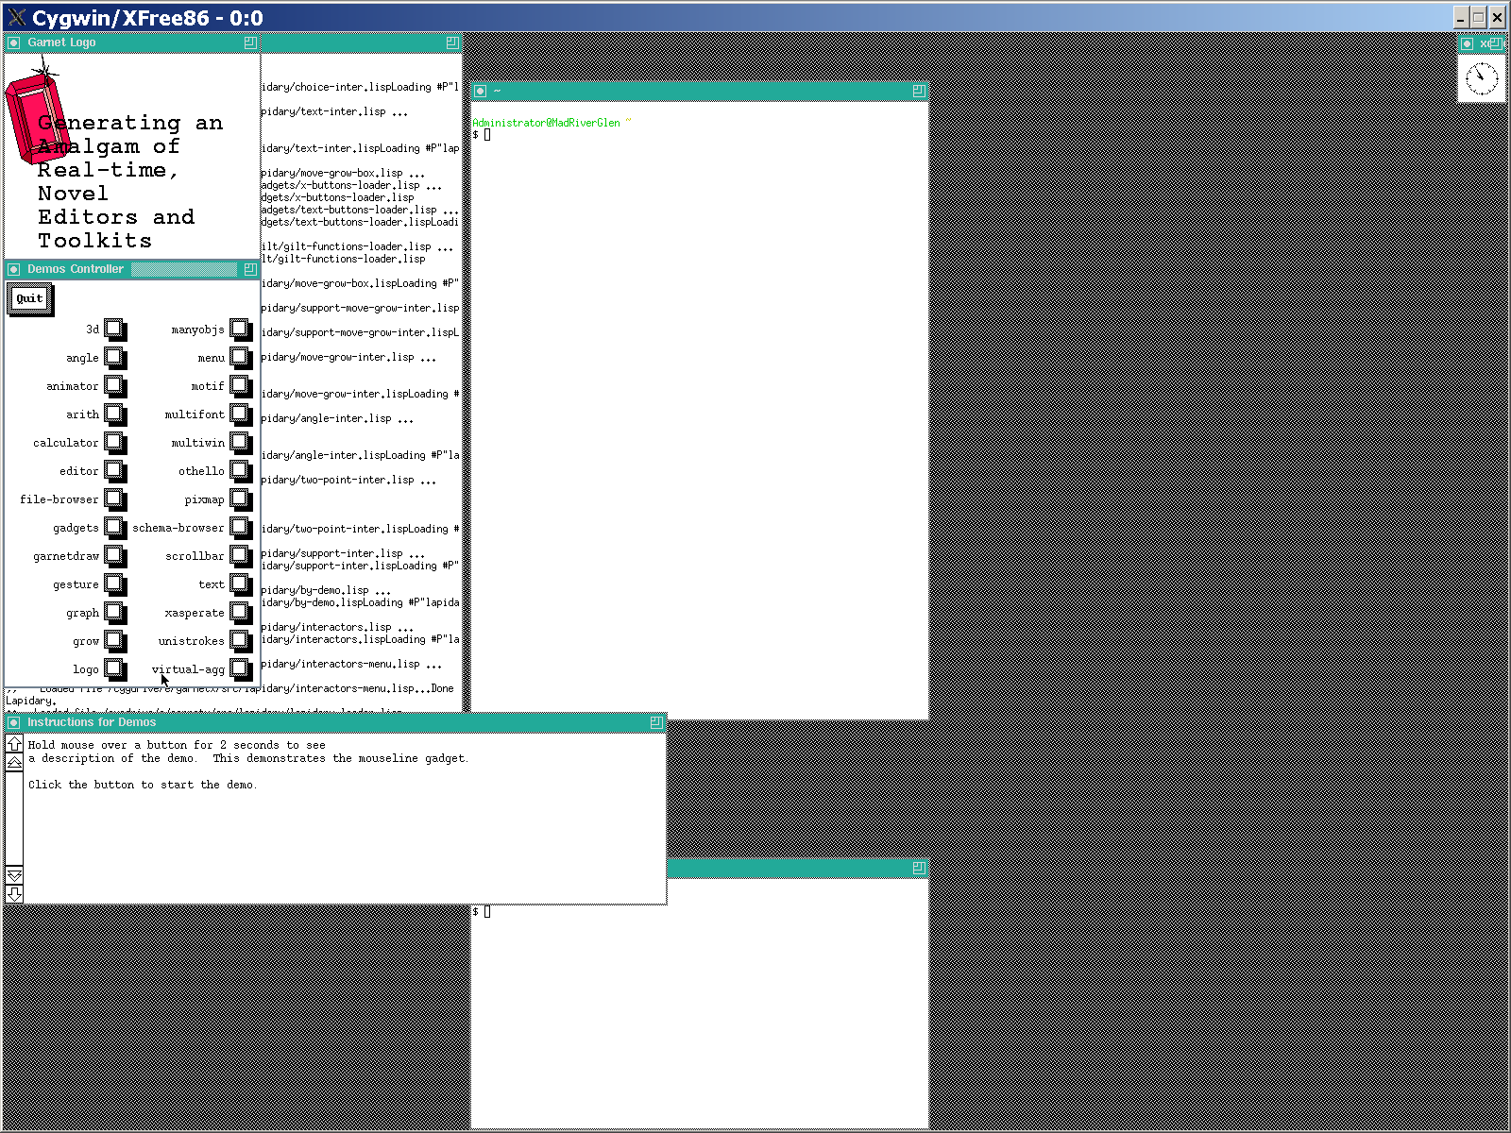
Task: Start the animator demo
Action: [x=115, y=386]
